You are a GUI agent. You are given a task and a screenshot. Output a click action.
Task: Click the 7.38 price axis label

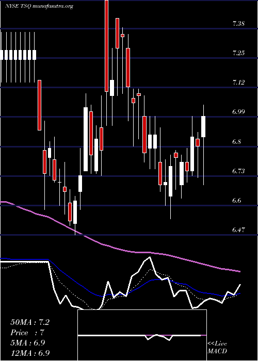pos(238,24)
